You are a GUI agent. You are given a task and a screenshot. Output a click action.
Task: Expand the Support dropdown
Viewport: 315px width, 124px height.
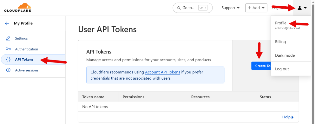230,8
